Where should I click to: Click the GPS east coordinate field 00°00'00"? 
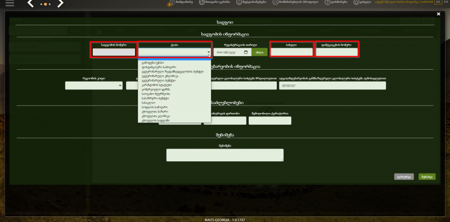coord(332,85)
